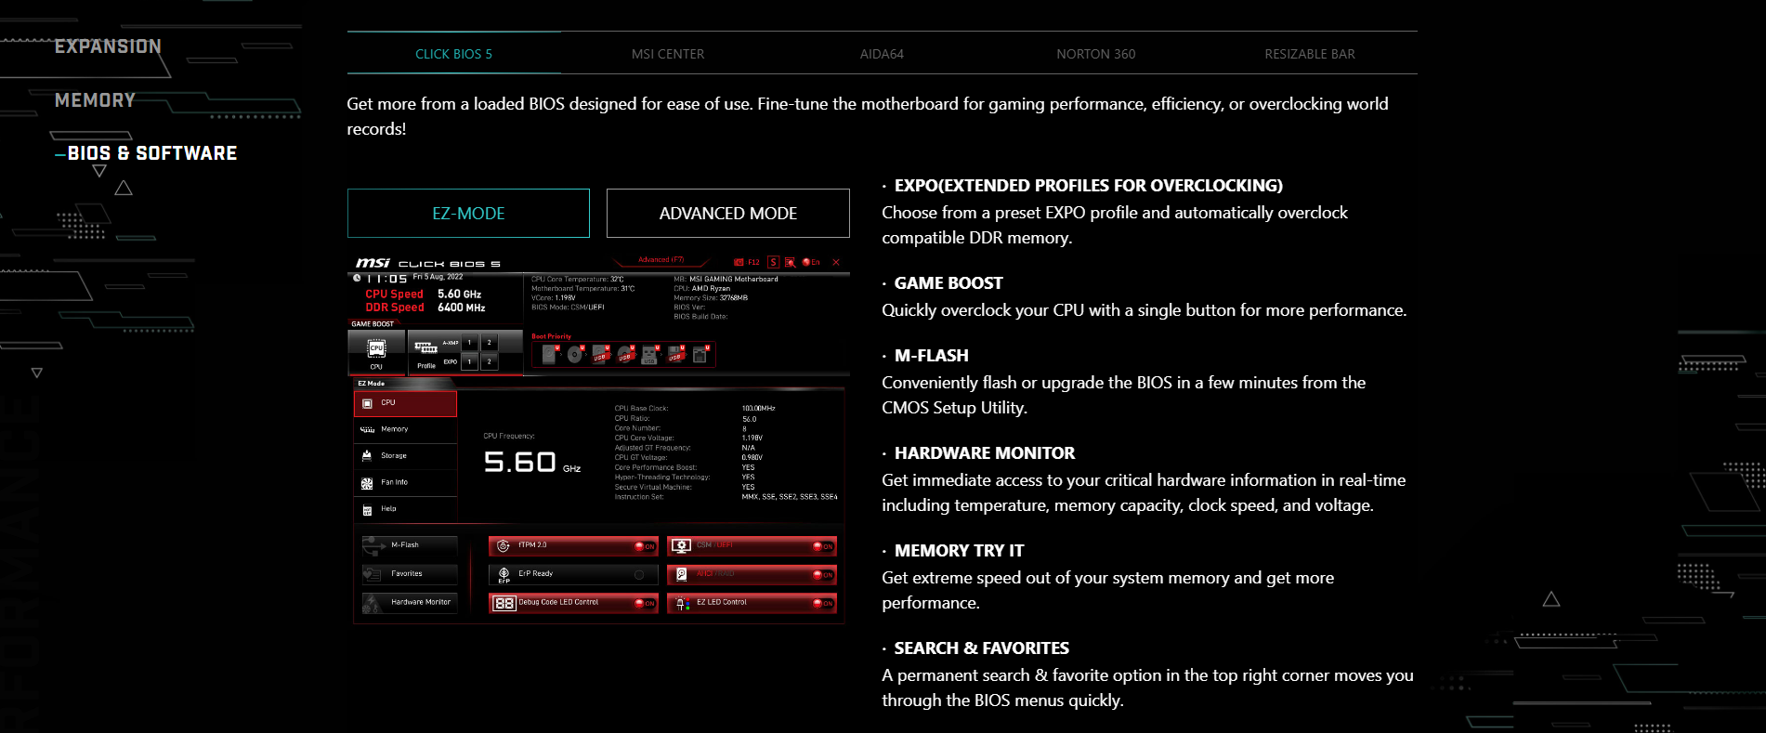Click the red boxed S icon in BIOS header
Viewport: 1766px width, 733px height.
773,262
